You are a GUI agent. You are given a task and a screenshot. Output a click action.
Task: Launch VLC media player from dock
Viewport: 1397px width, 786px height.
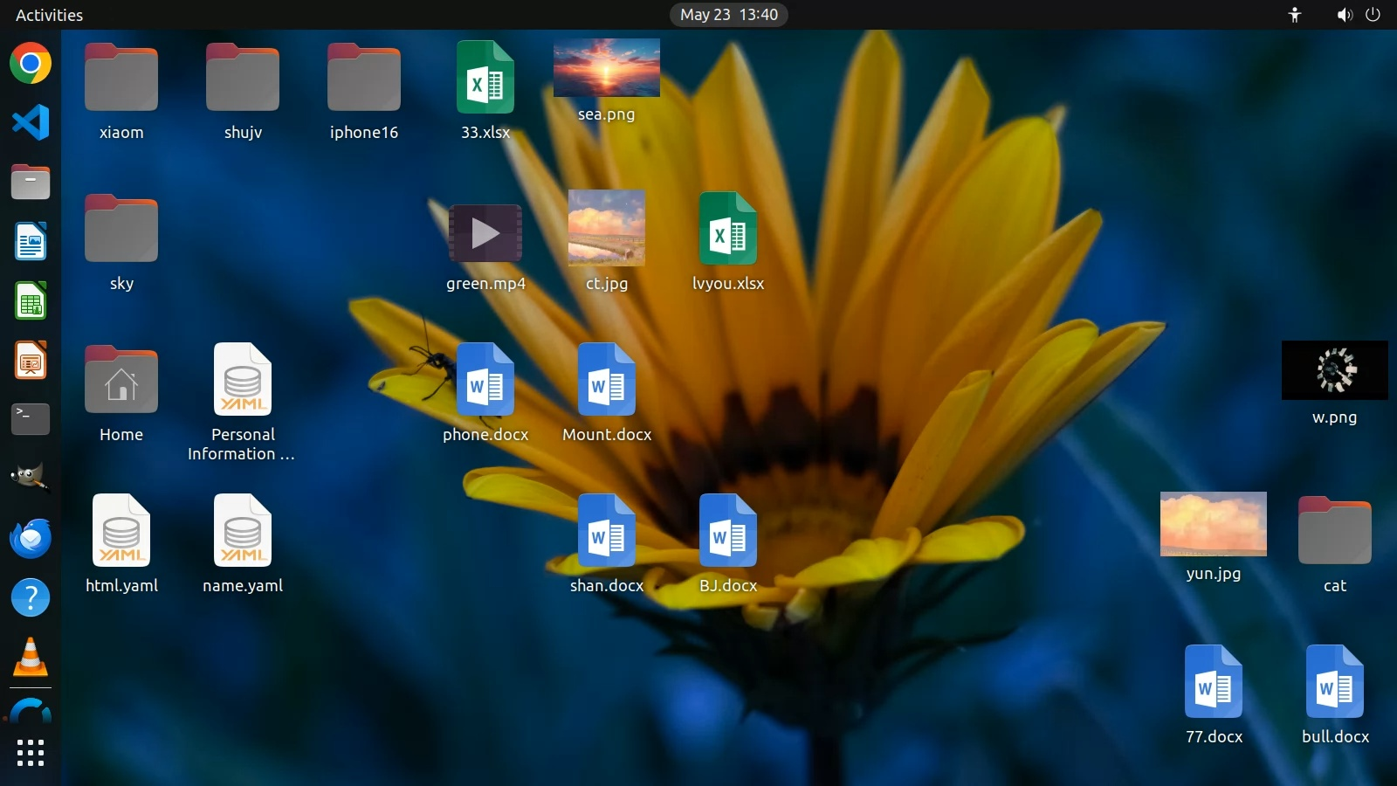click(31, 657)
